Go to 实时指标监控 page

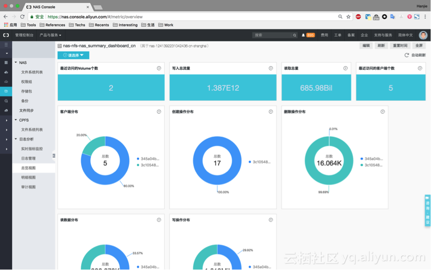[x=32, y=149]
